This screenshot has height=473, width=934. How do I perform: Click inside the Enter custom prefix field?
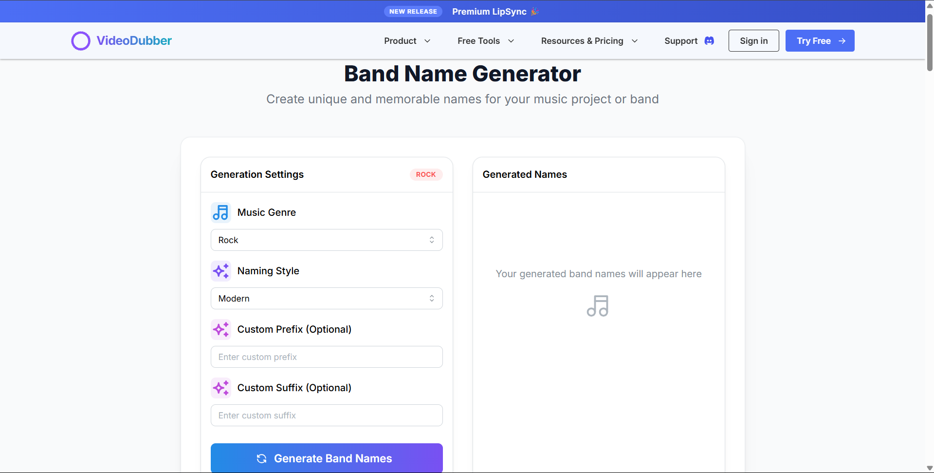326,357
